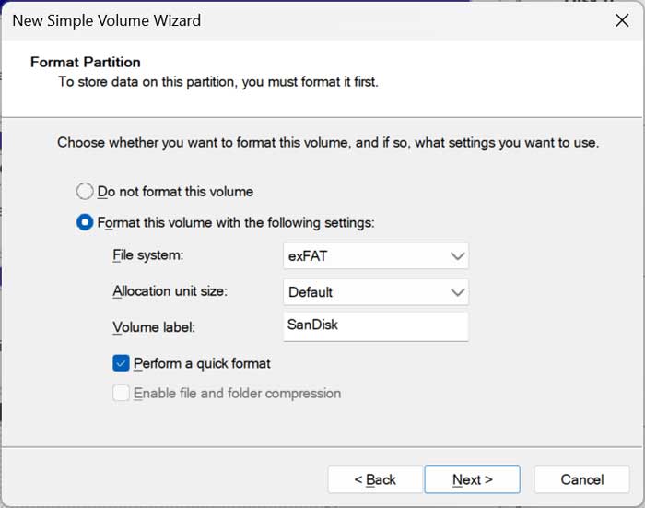Open the Allocation unit size dropdown
The height and width of the screenshot is (508, 645).
coord(376,292)
